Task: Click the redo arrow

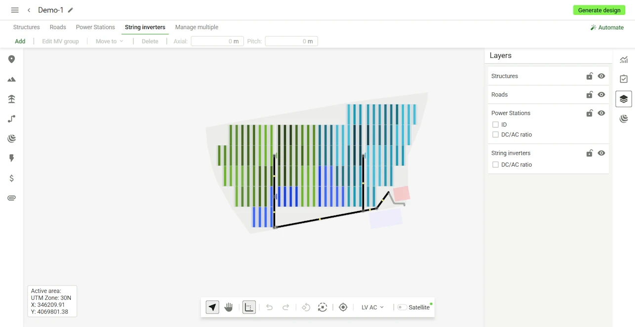Action: [x=285, y=307]
